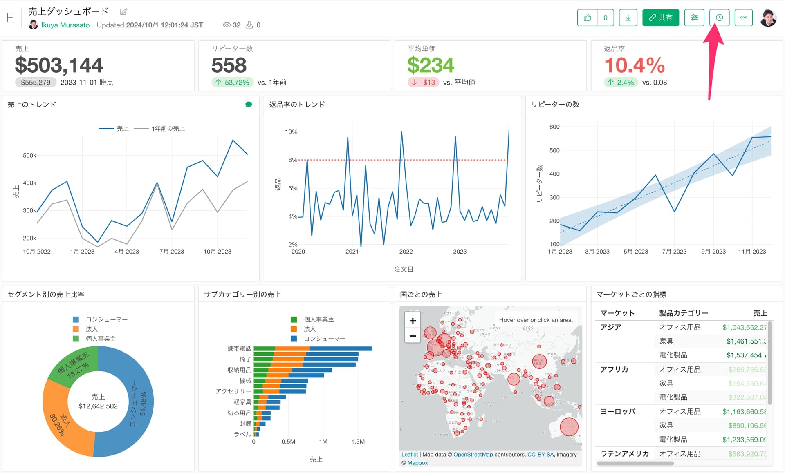The height and width of the screenshot is (473, 785).
Task: Click large red circle over Australia
Action: pyautogui.click(x=569, y=426)
